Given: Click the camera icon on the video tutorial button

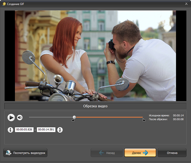Looking at the screenshot, I should [x=9, y=153].
